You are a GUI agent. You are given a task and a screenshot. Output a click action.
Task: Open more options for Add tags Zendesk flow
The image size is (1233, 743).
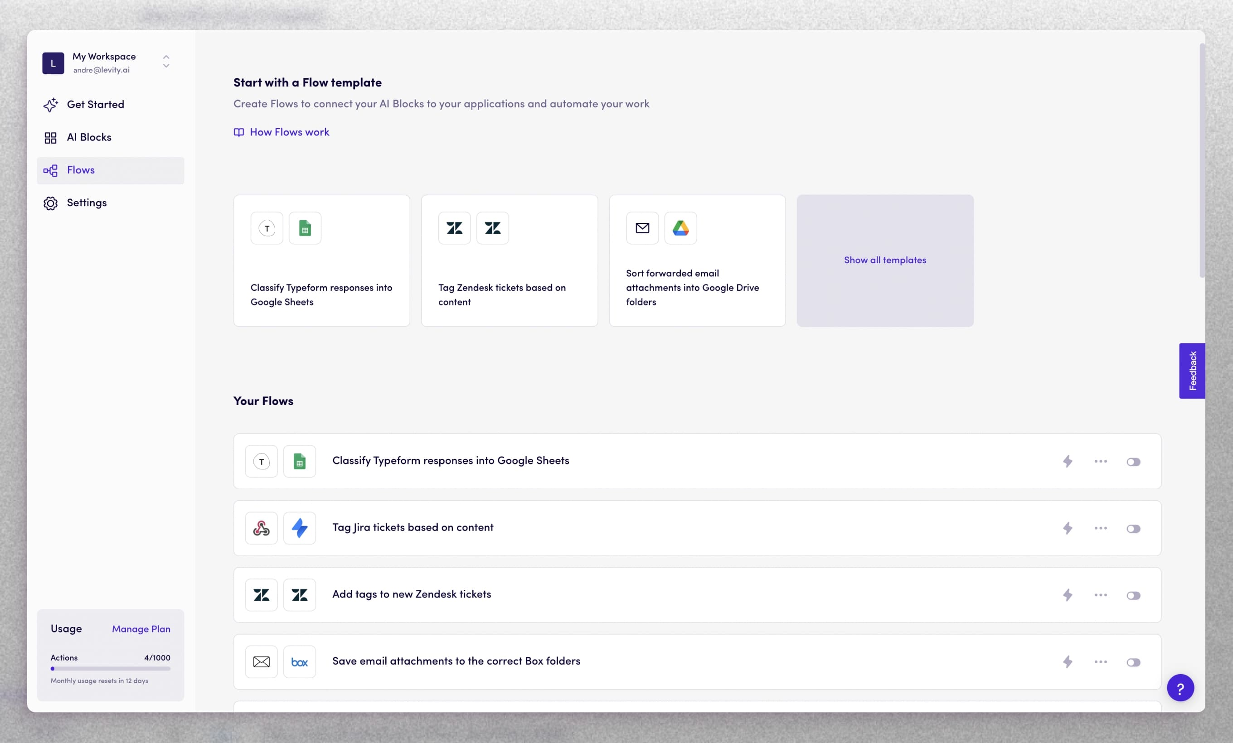tap(1100, 595)
